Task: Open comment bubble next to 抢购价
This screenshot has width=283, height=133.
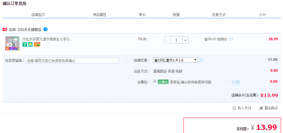Action: click(x=231, y=39)
